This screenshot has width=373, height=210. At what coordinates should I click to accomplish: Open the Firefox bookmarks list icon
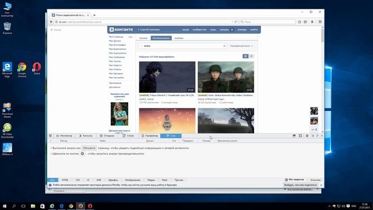point(305,22)
